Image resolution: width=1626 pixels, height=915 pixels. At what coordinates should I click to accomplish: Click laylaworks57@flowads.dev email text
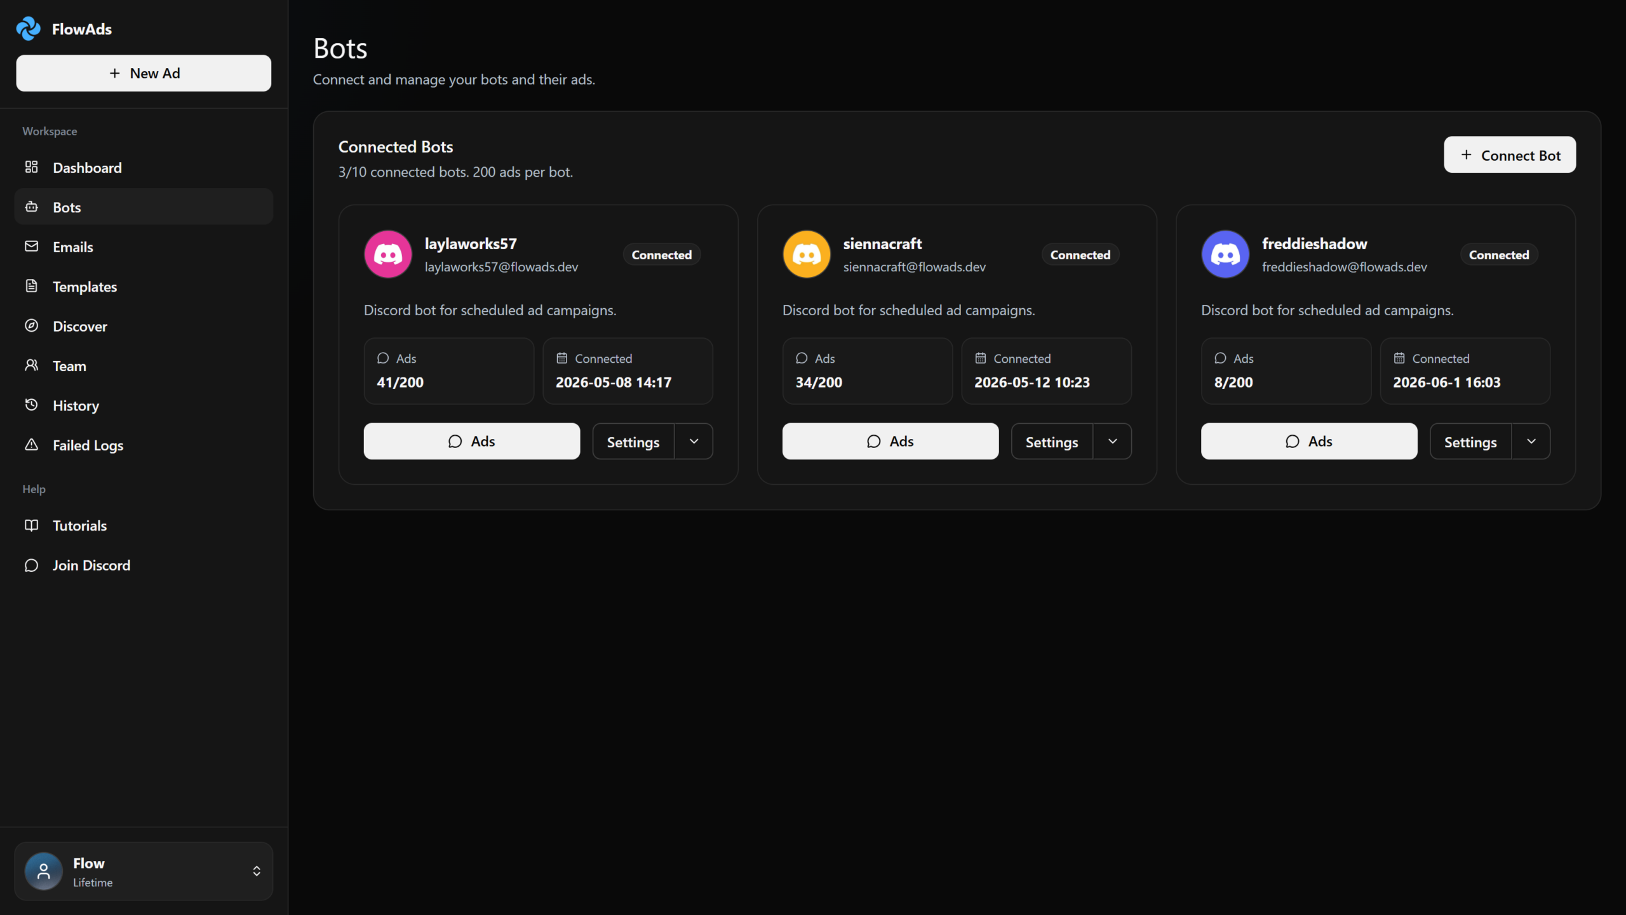pos(501,268)
